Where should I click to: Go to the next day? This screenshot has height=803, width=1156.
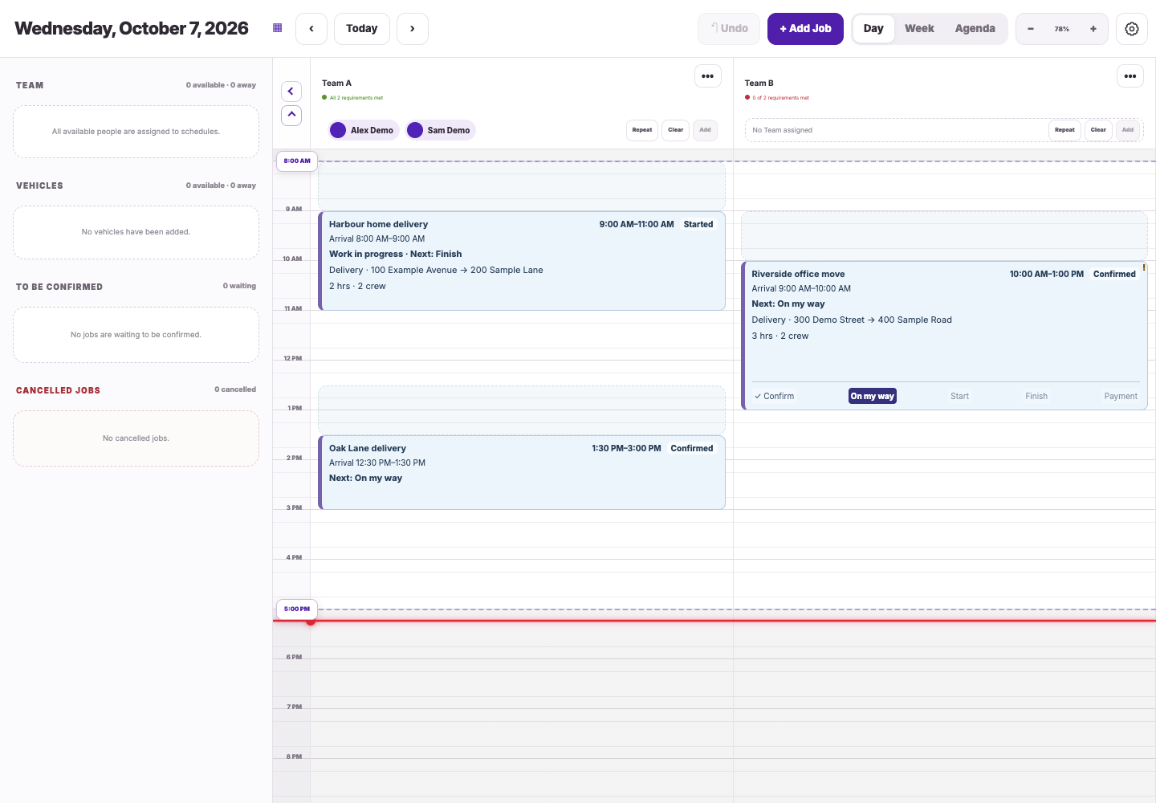pyautogui.click(x=413, y=29)
